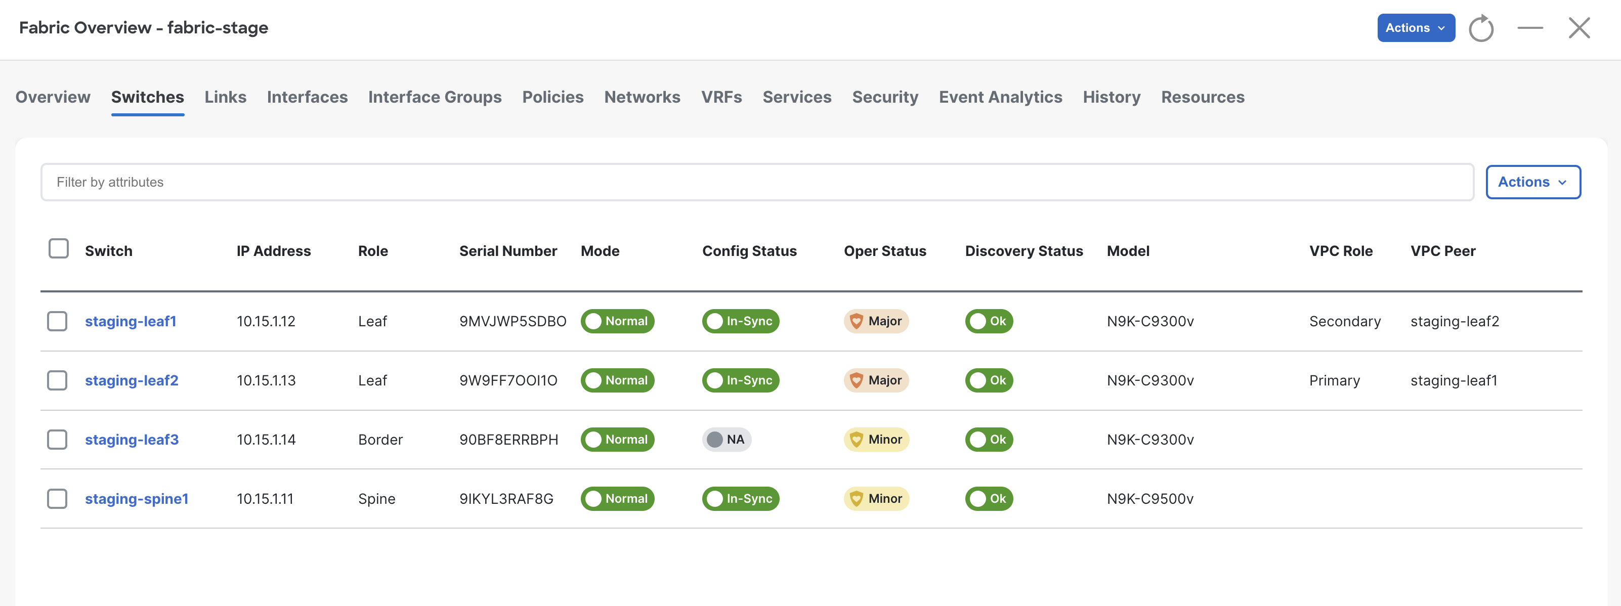The width and height of the screenshot is (1621, 606).
Task: Click serial number 9IKYL3RAF8G
Action: point(506,499)
